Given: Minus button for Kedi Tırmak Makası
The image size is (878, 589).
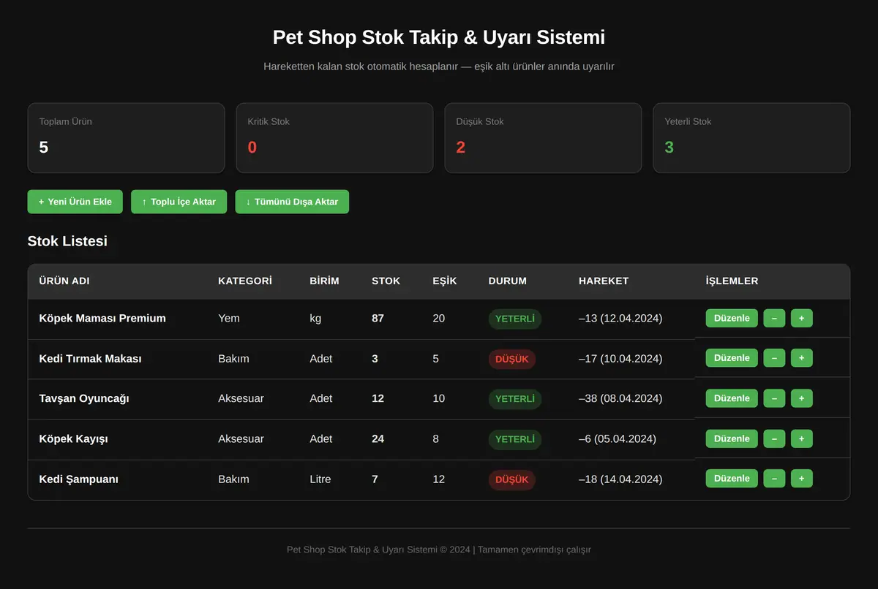Looking at the screenshot, I should (x=774, y=358).
